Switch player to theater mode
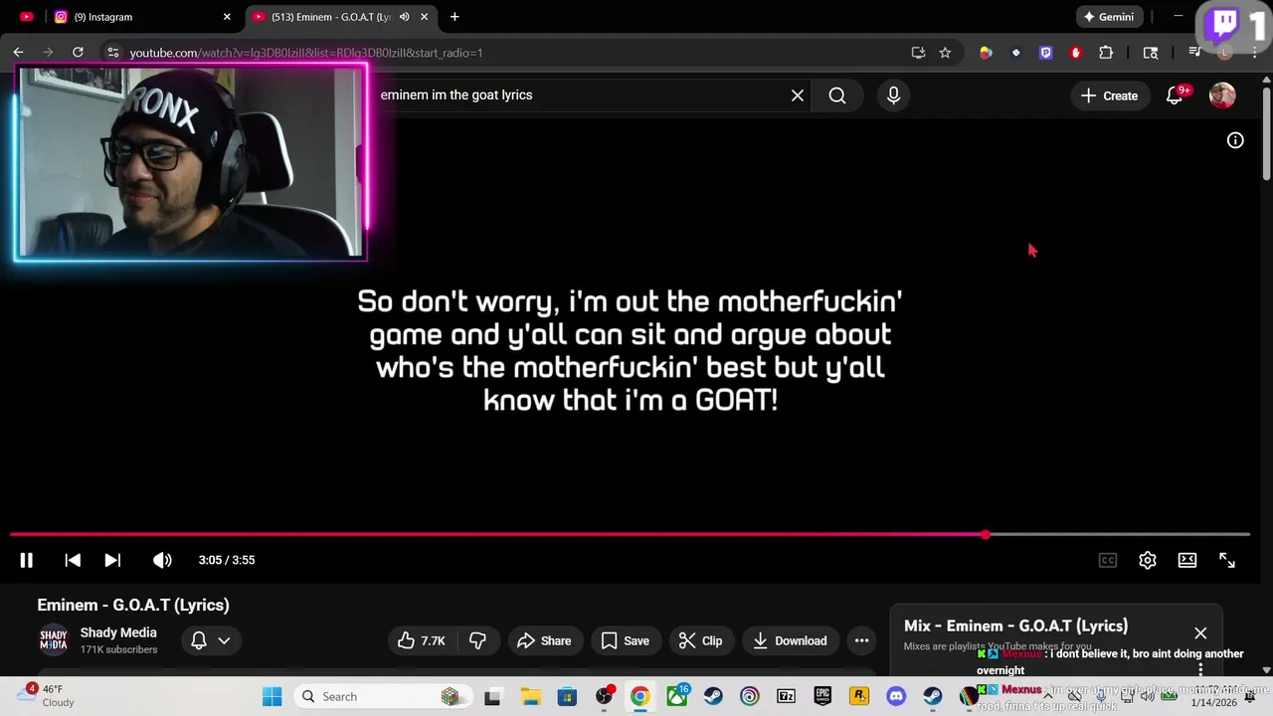 [1187, 560]
